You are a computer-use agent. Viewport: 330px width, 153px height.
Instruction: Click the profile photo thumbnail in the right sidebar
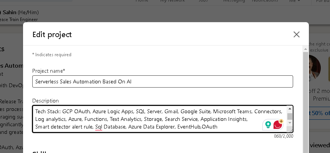(x=315, y=68)
